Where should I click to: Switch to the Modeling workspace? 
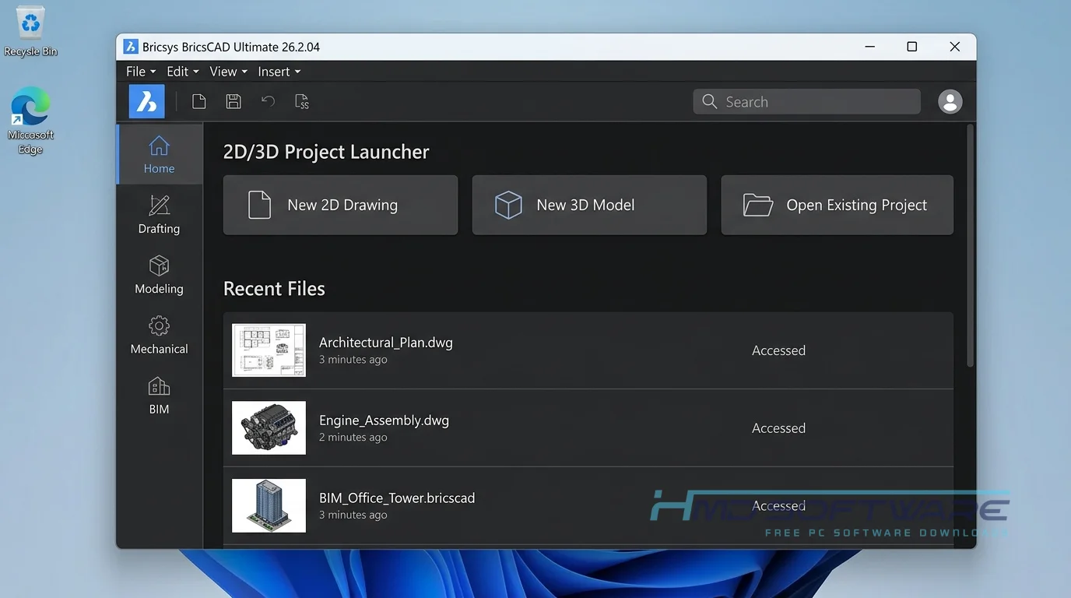(x=159, y=274)
